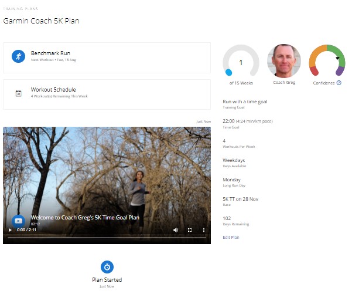Click the Plan Started stopwatch icon

pyautogui.click(x=107, y=267)
